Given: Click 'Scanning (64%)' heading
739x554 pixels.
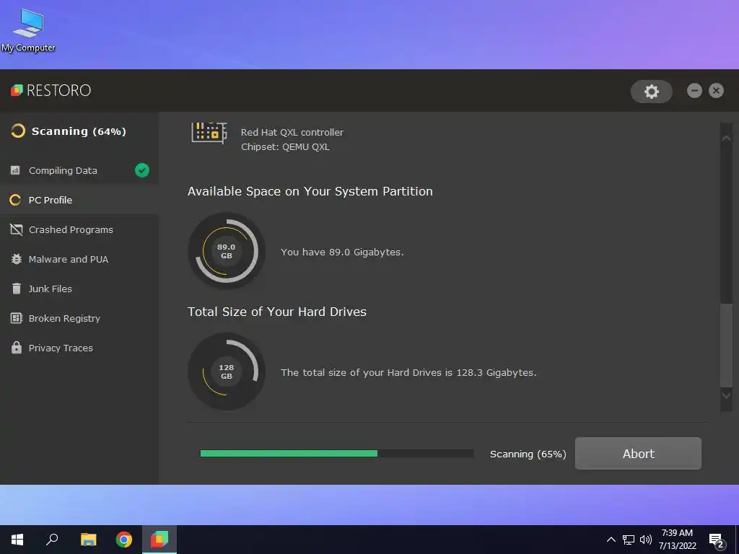Looking at the screenshot, I should [79, 131].
